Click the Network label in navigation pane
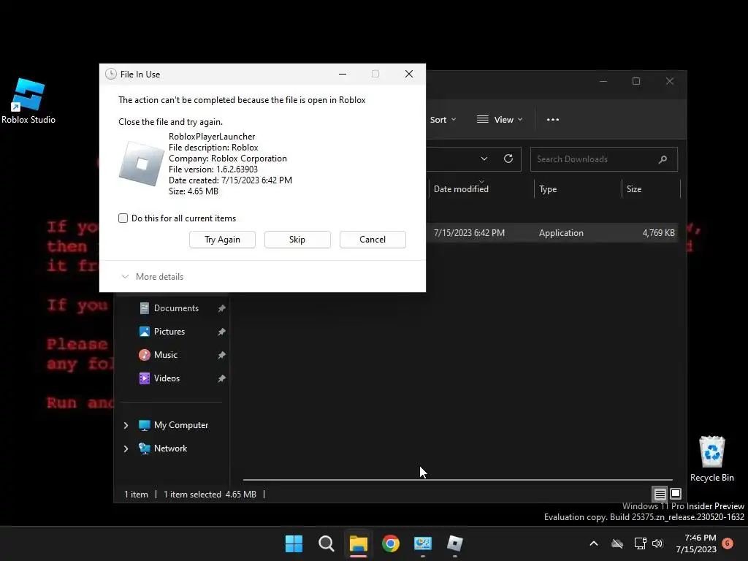Image resolution: width=748 pixels, height=561 pixels. (x=170, y=449)
